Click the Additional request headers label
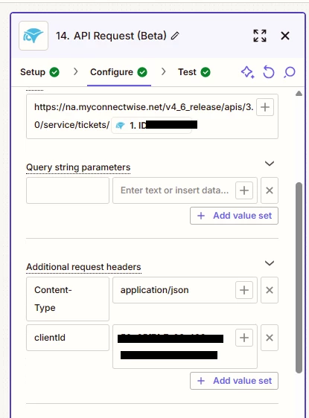The image size is (309, 418). click(x=83, y=267)
